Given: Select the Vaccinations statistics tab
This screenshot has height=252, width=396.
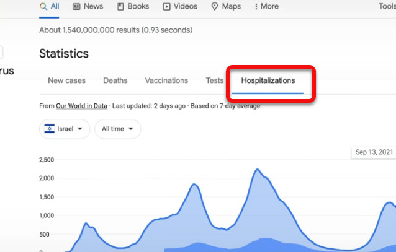Looking at the screenshot, I should 166,80.
